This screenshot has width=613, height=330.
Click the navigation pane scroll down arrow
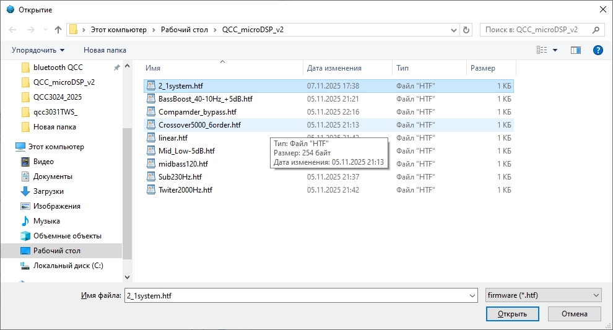[x=128, y=277]
